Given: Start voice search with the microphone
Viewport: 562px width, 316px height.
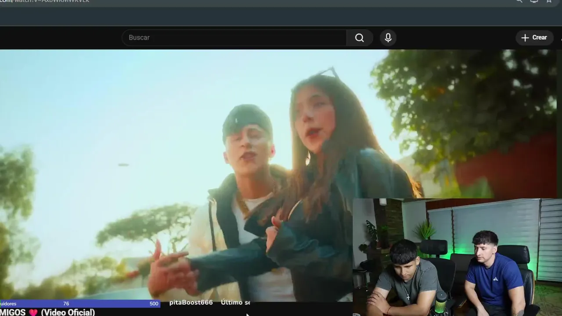Looking at the screenshot, I should (x=388, y=38).
